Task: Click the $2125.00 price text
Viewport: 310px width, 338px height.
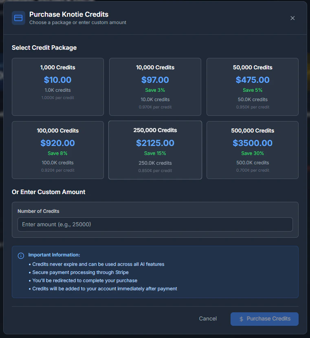Action: point(155,143)
